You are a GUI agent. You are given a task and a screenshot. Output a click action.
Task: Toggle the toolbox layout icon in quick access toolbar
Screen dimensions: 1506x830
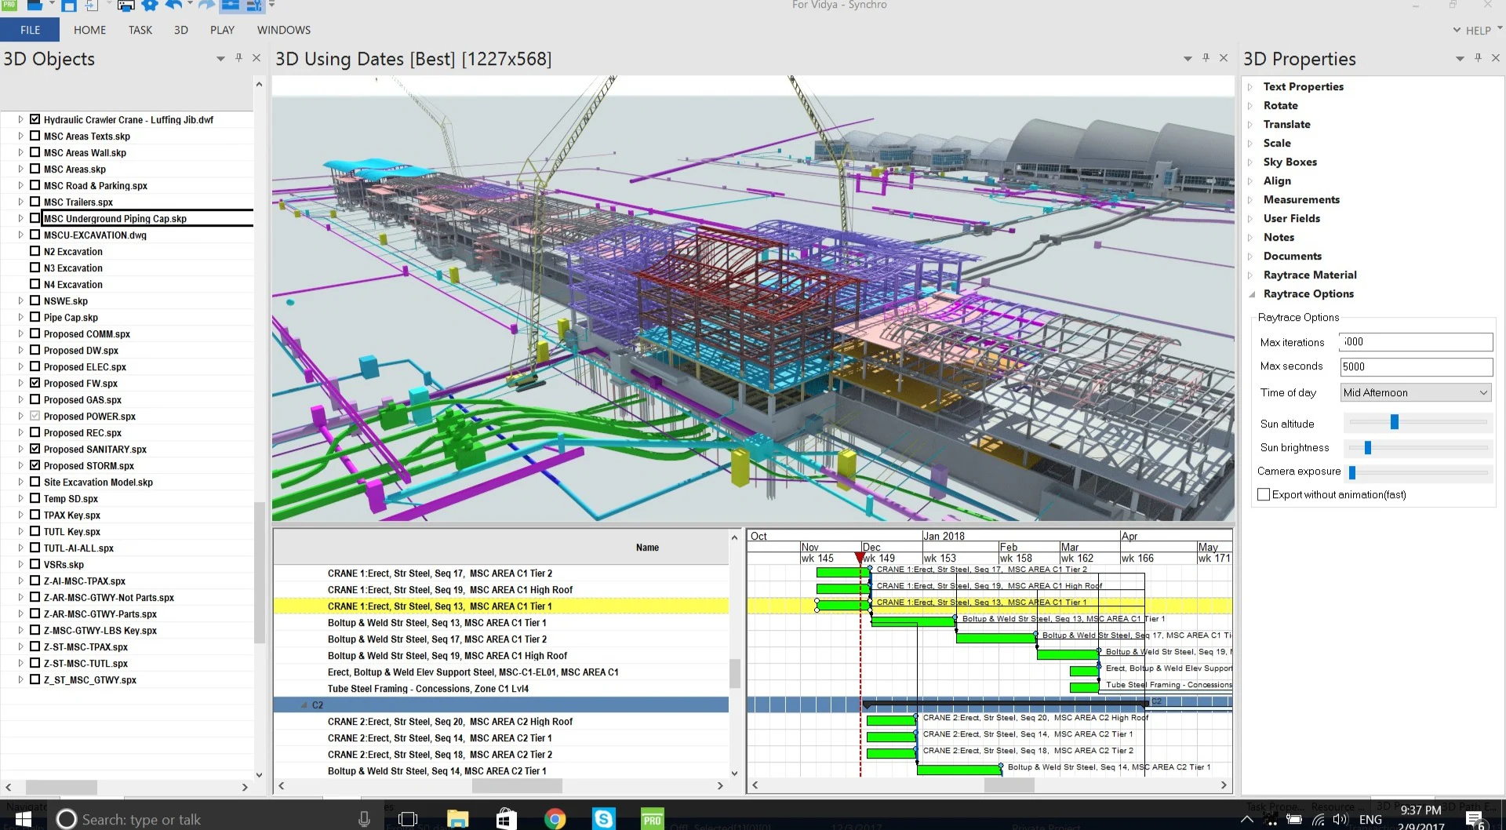coord(230,5)
